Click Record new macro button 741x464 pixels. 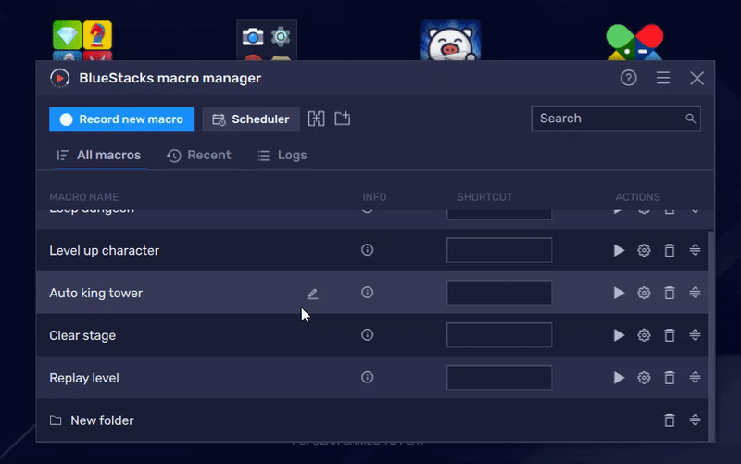click(x=121, y=119)
